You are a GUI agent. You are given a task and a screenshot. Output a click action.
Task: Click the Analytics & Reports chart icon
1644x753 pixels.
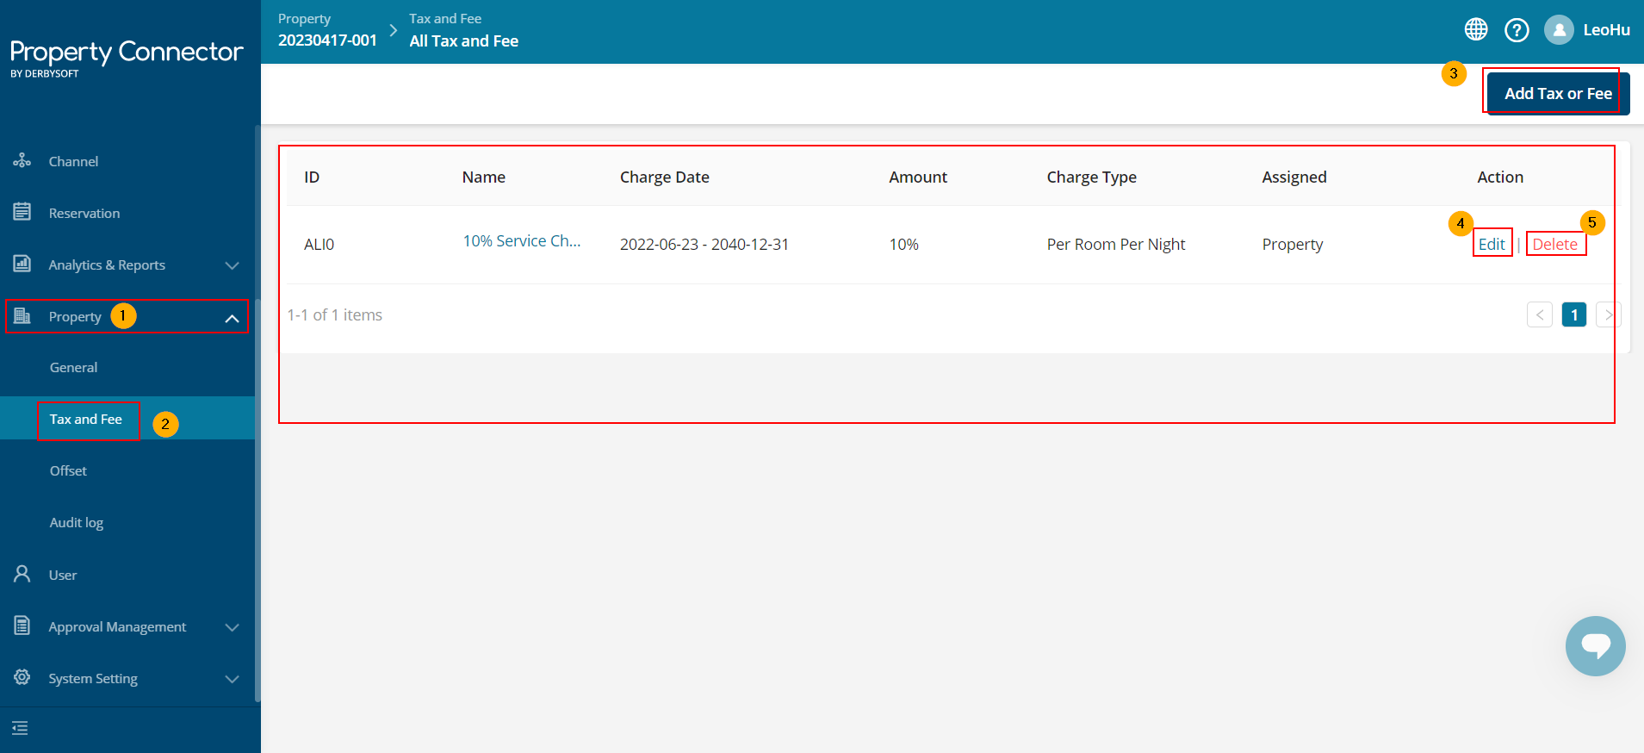[x=22, y=264]
